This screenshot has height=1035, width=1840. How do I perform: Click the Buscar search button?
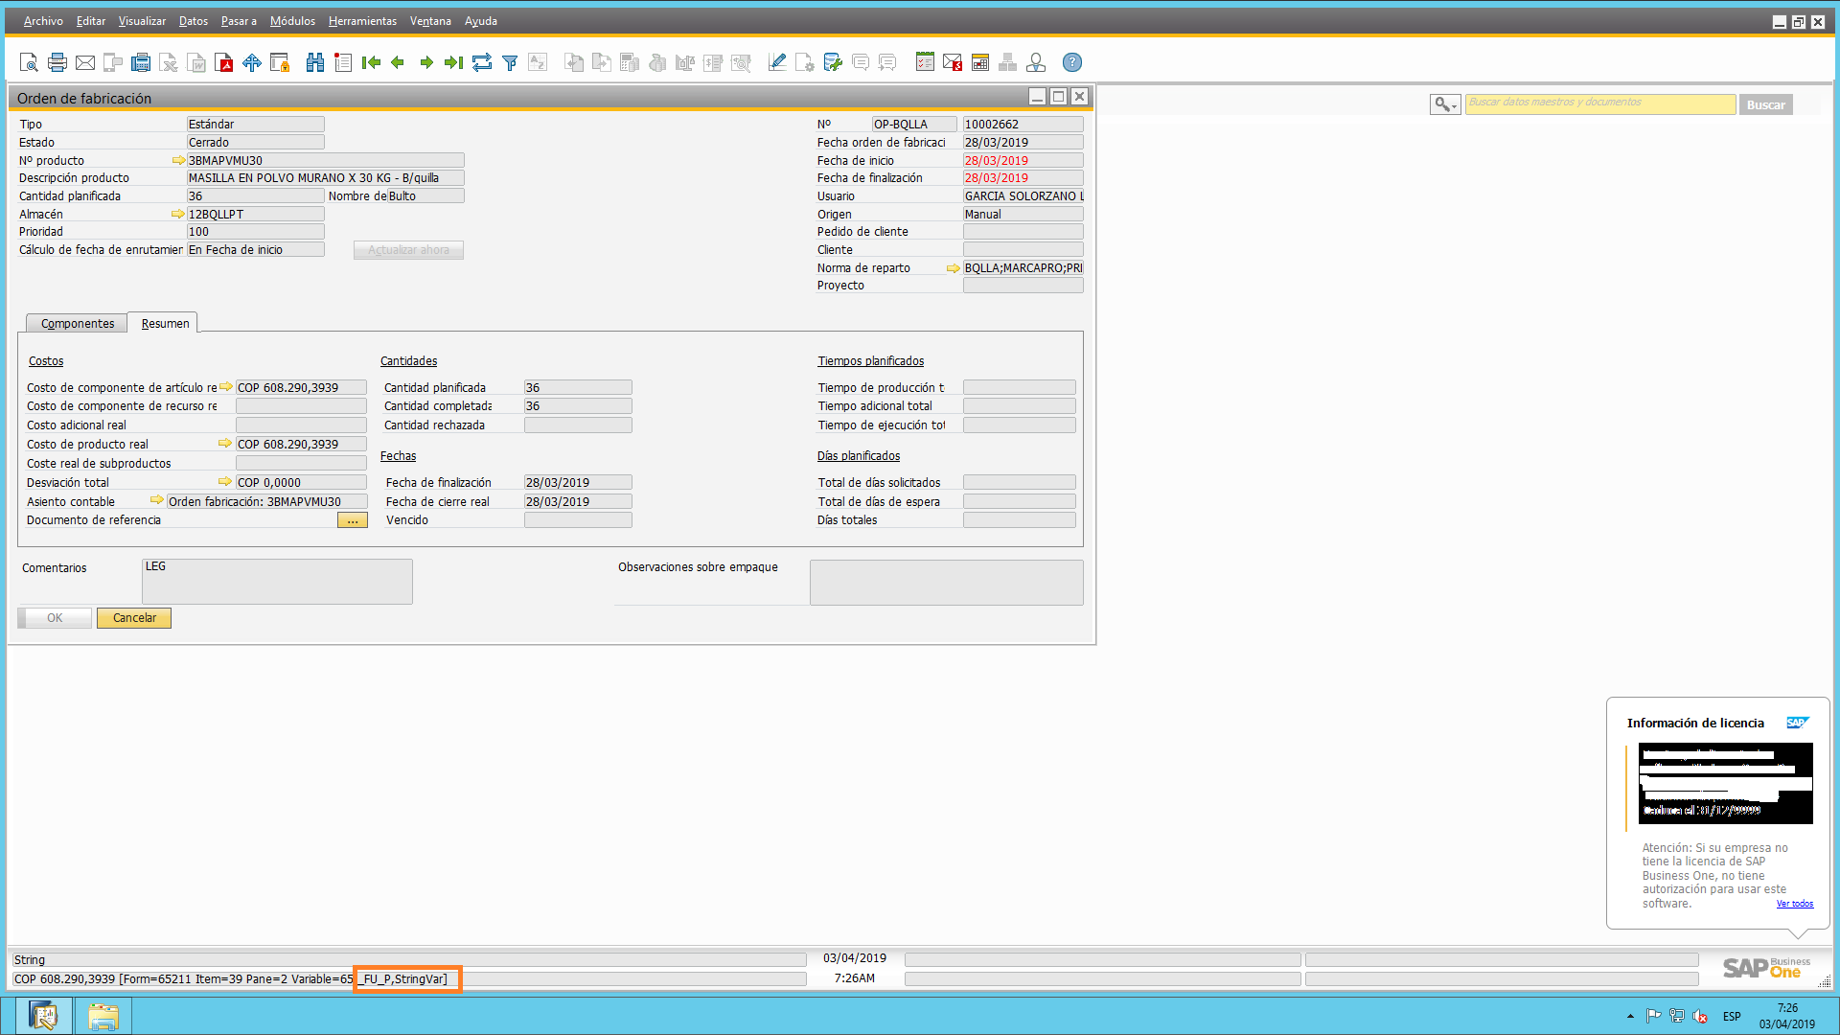click(x=1765, y=104)
